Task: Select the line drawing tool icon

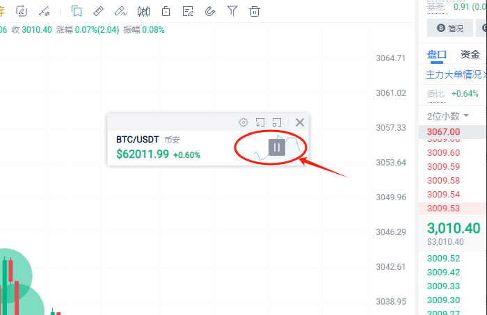Action: (44, 12)
